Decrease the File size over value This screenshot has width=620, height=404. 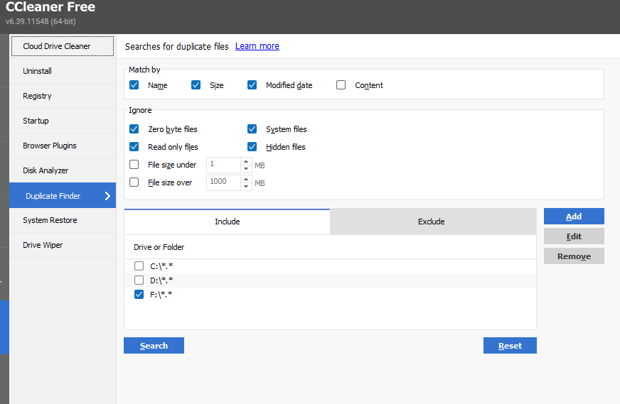[x=246, y=187]
